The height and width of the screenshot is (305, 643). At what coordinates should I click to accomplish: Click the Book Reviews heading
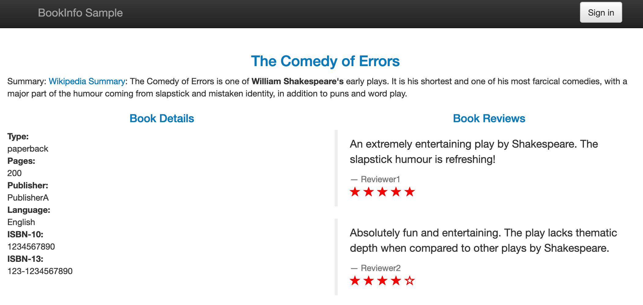click(489, 119)
